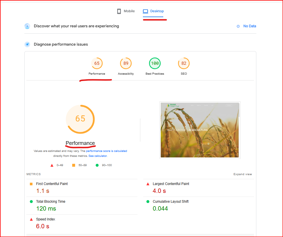The height and width of the screenshot is (237, 283).
Task: Click the Expand view toggle
Action: (x=243, y=174)
